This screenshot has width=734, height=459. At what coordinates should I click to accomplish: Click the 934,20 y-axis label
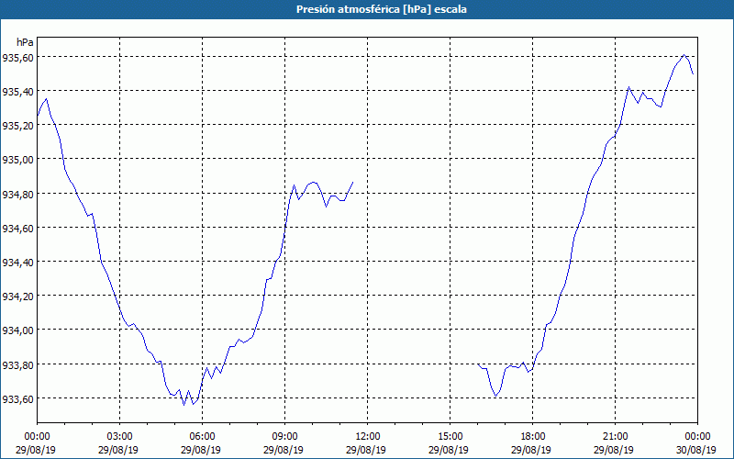18,297
